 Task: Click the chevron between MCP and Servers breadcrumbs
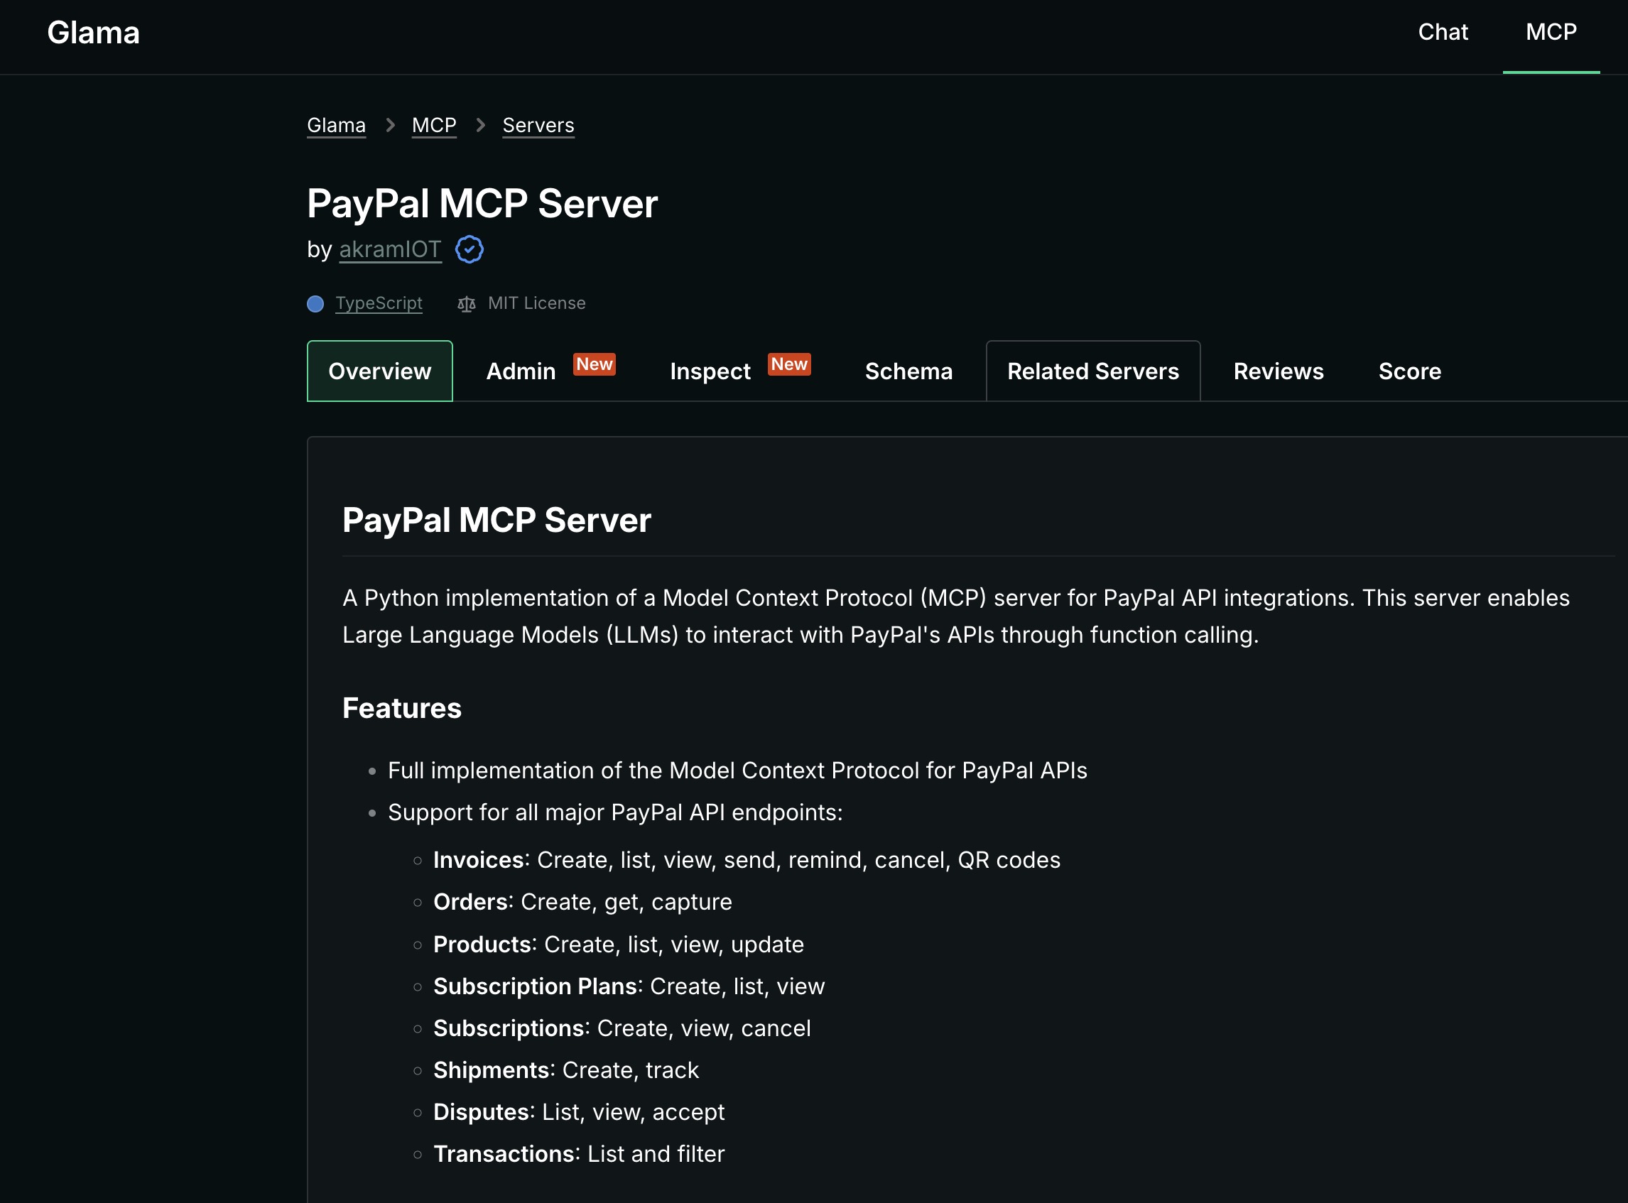tap(481, 124)
